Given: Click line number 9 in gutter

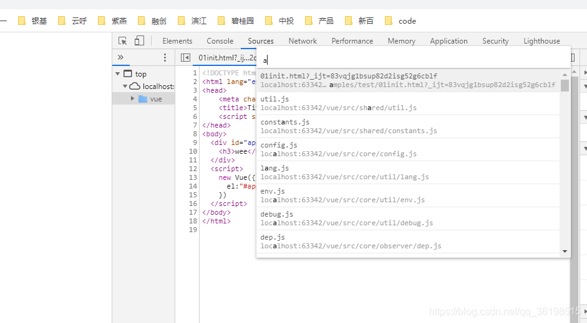Looking at the screenshot, I should (x=195, y=143).
